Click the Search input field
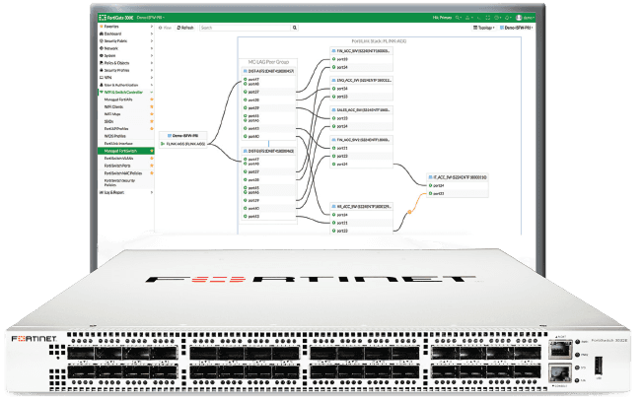The height and width of the screenshot is (401, 643). click(245, 28)
